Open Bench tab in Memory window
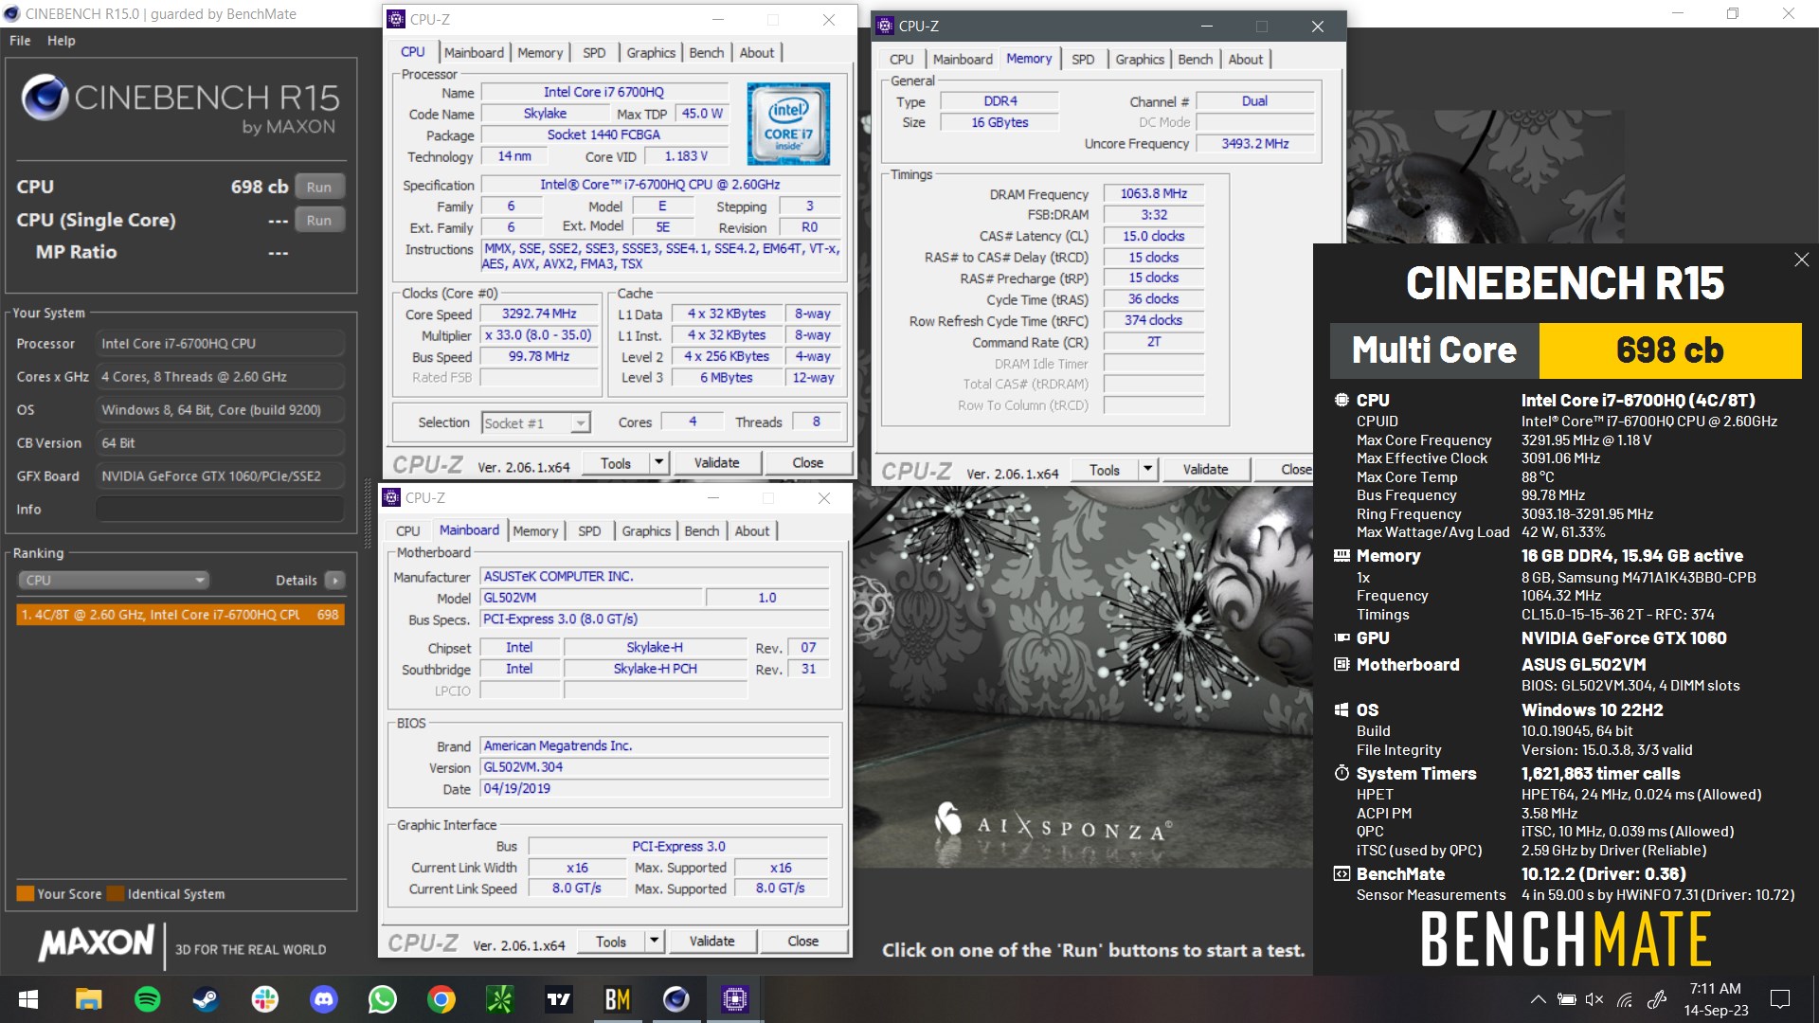 (x=1195, y=60)
